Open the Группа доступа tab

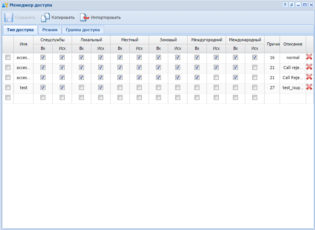(x=83, y=30)
